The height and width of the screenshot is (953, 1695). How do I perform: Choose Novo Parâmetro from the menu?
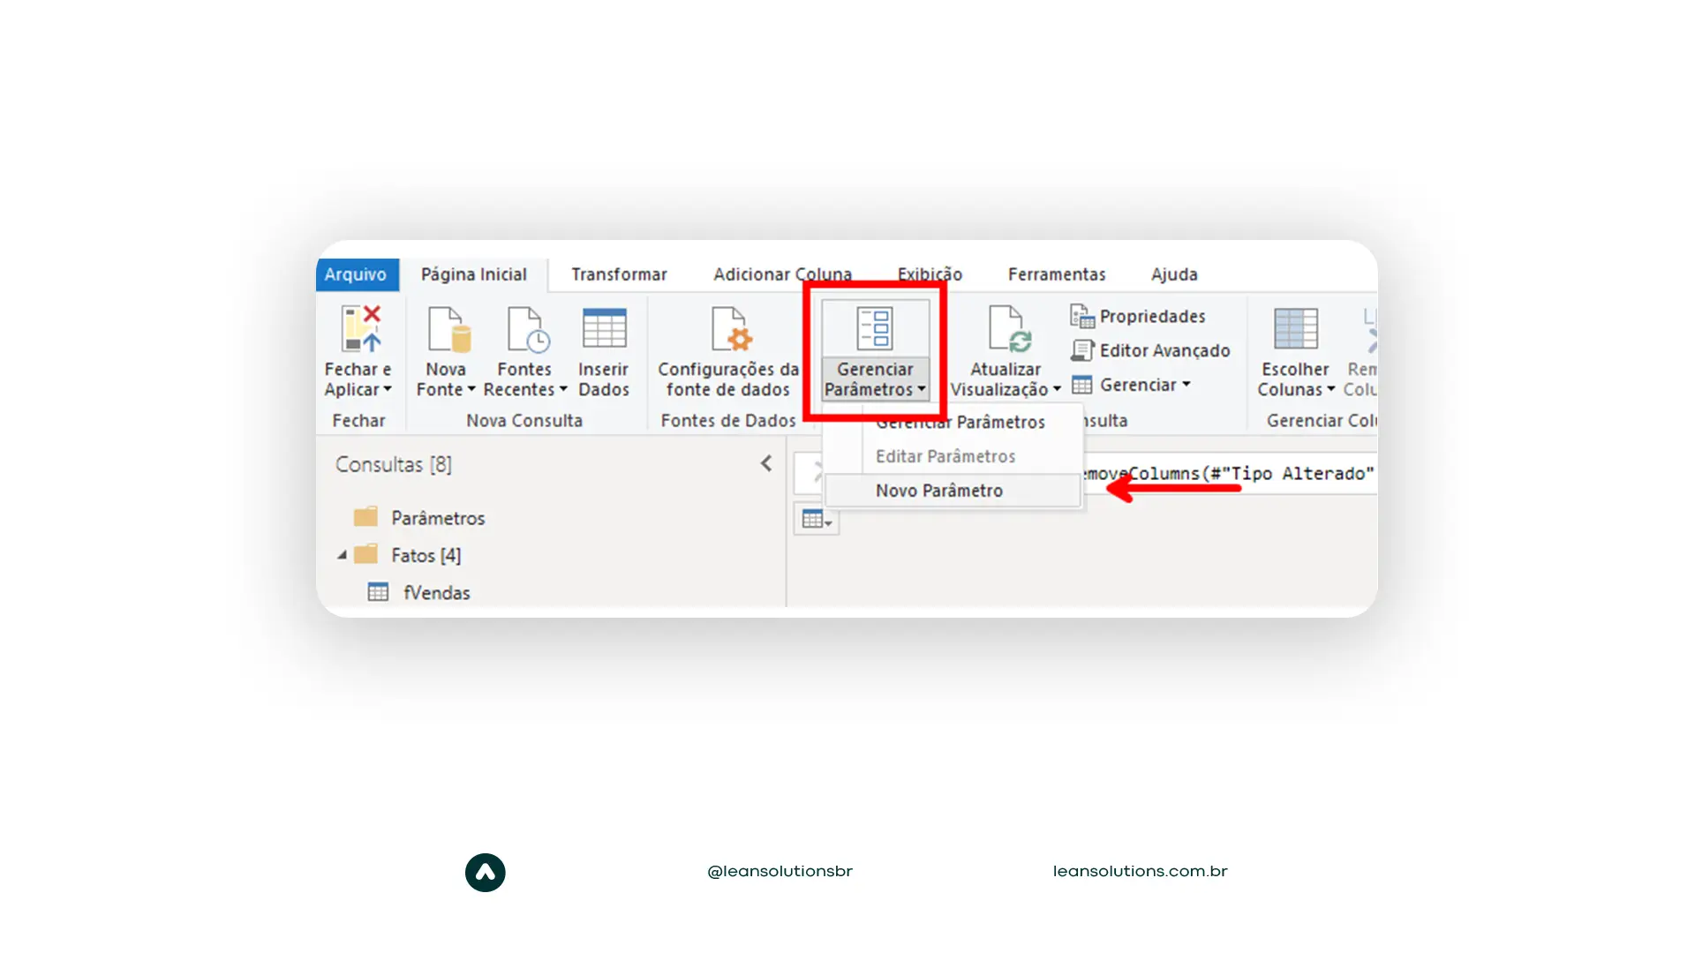point(953,491)
